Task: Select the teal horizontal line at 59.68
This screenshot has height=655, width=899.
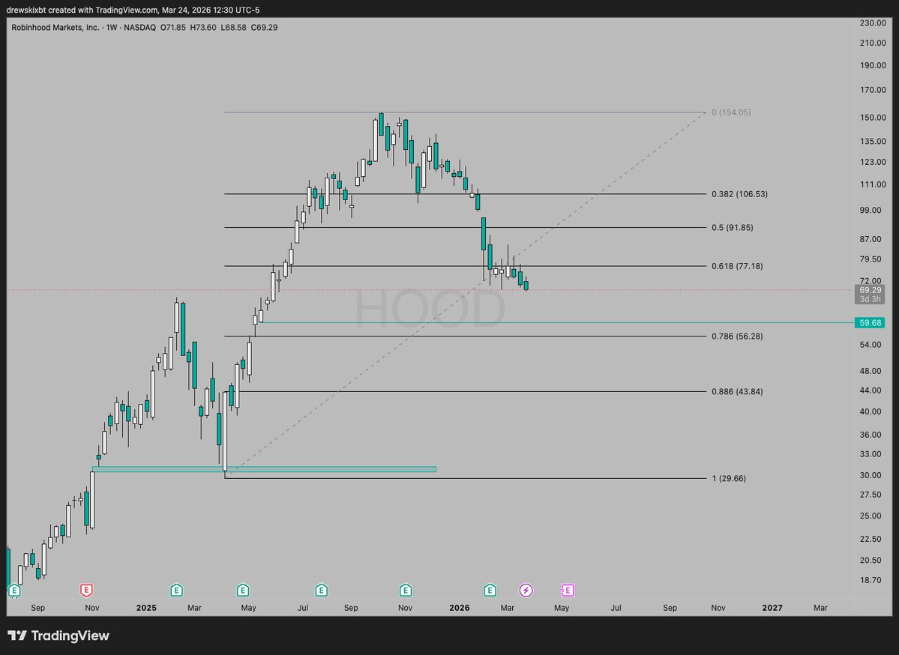Action: 556,323
